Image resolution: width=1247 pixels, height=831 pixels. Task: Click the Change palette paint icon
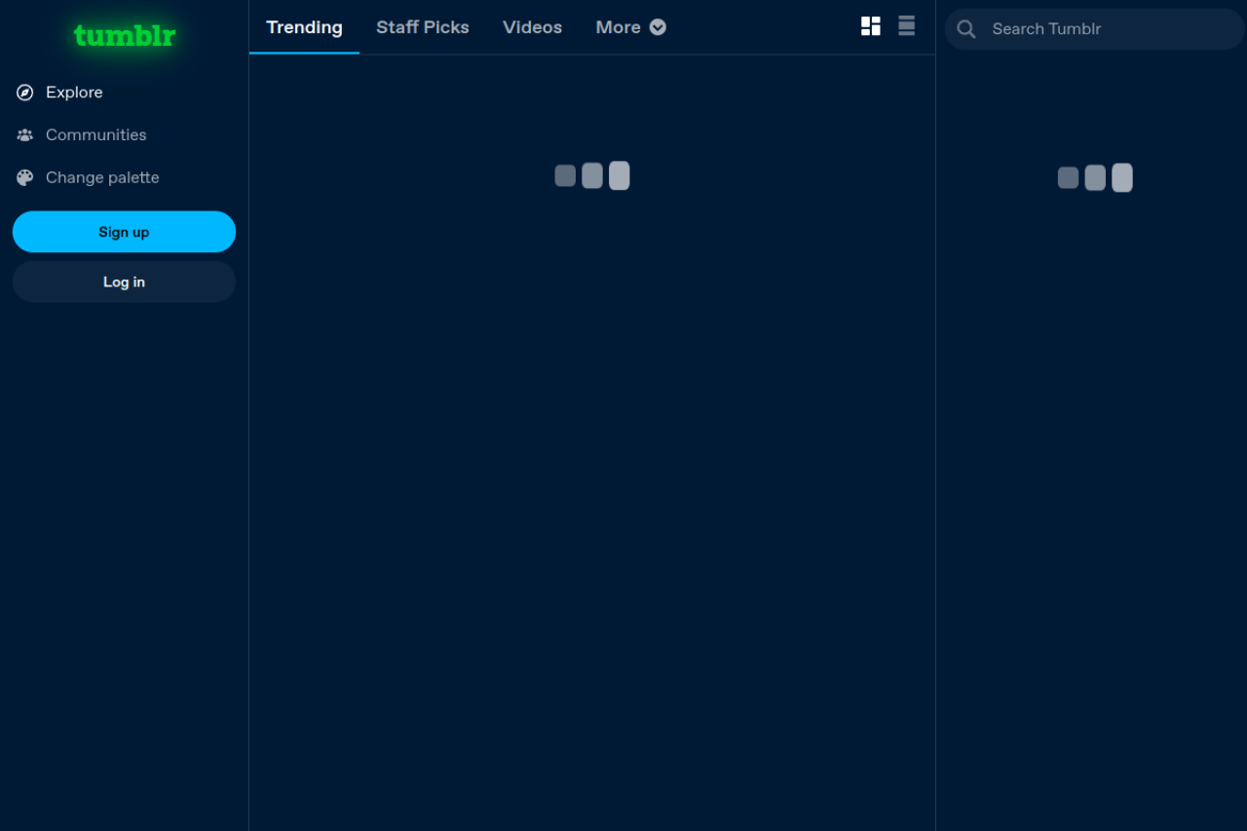tap(25, 178)
